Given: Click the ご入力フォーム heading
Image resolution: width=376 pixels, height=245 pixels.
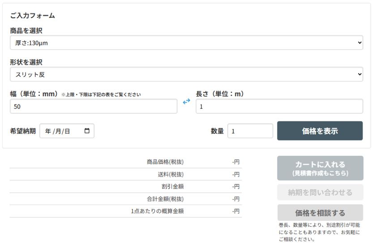Looking at the screenshot, I should point(32,16).
